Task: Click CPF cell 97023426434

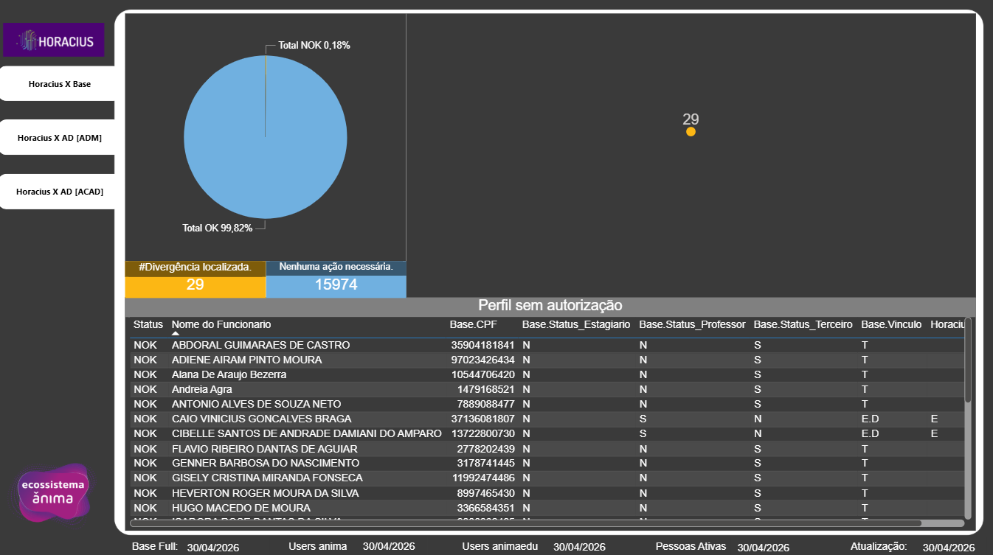Action: [482, 360]
